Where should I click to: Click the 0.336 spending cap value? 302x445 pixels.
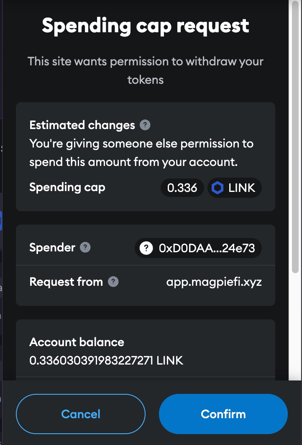182,188
